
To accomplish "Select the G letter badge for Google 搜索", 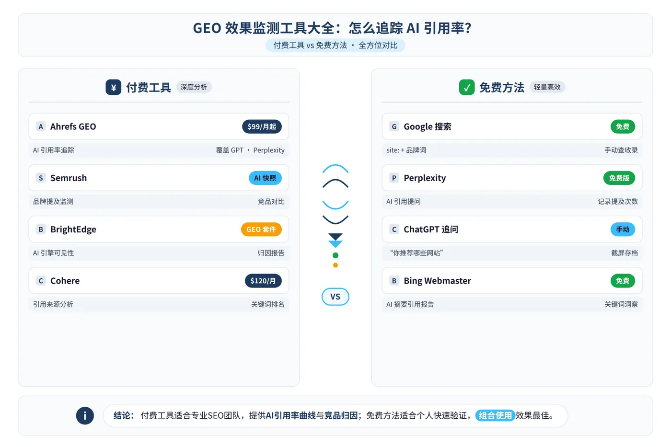I will (x=394, y=126).
